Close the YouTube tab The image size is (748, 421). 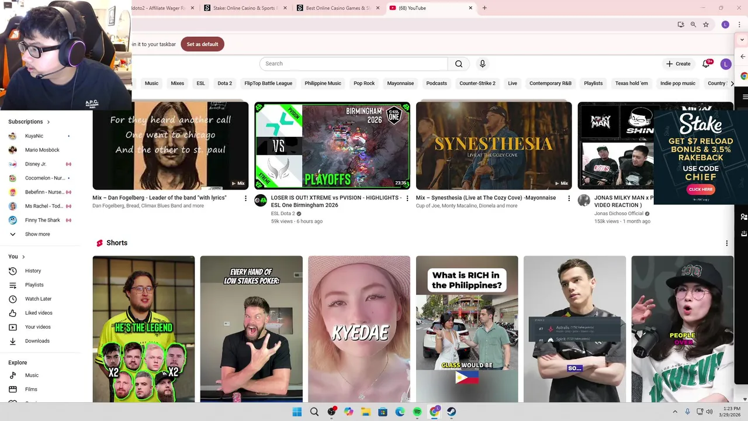(x=470, y=8)
